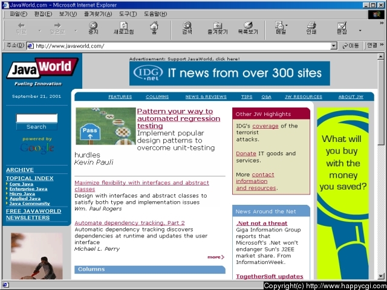
Task: Click the Windows logo throbber icon
Action: (376, 14)
